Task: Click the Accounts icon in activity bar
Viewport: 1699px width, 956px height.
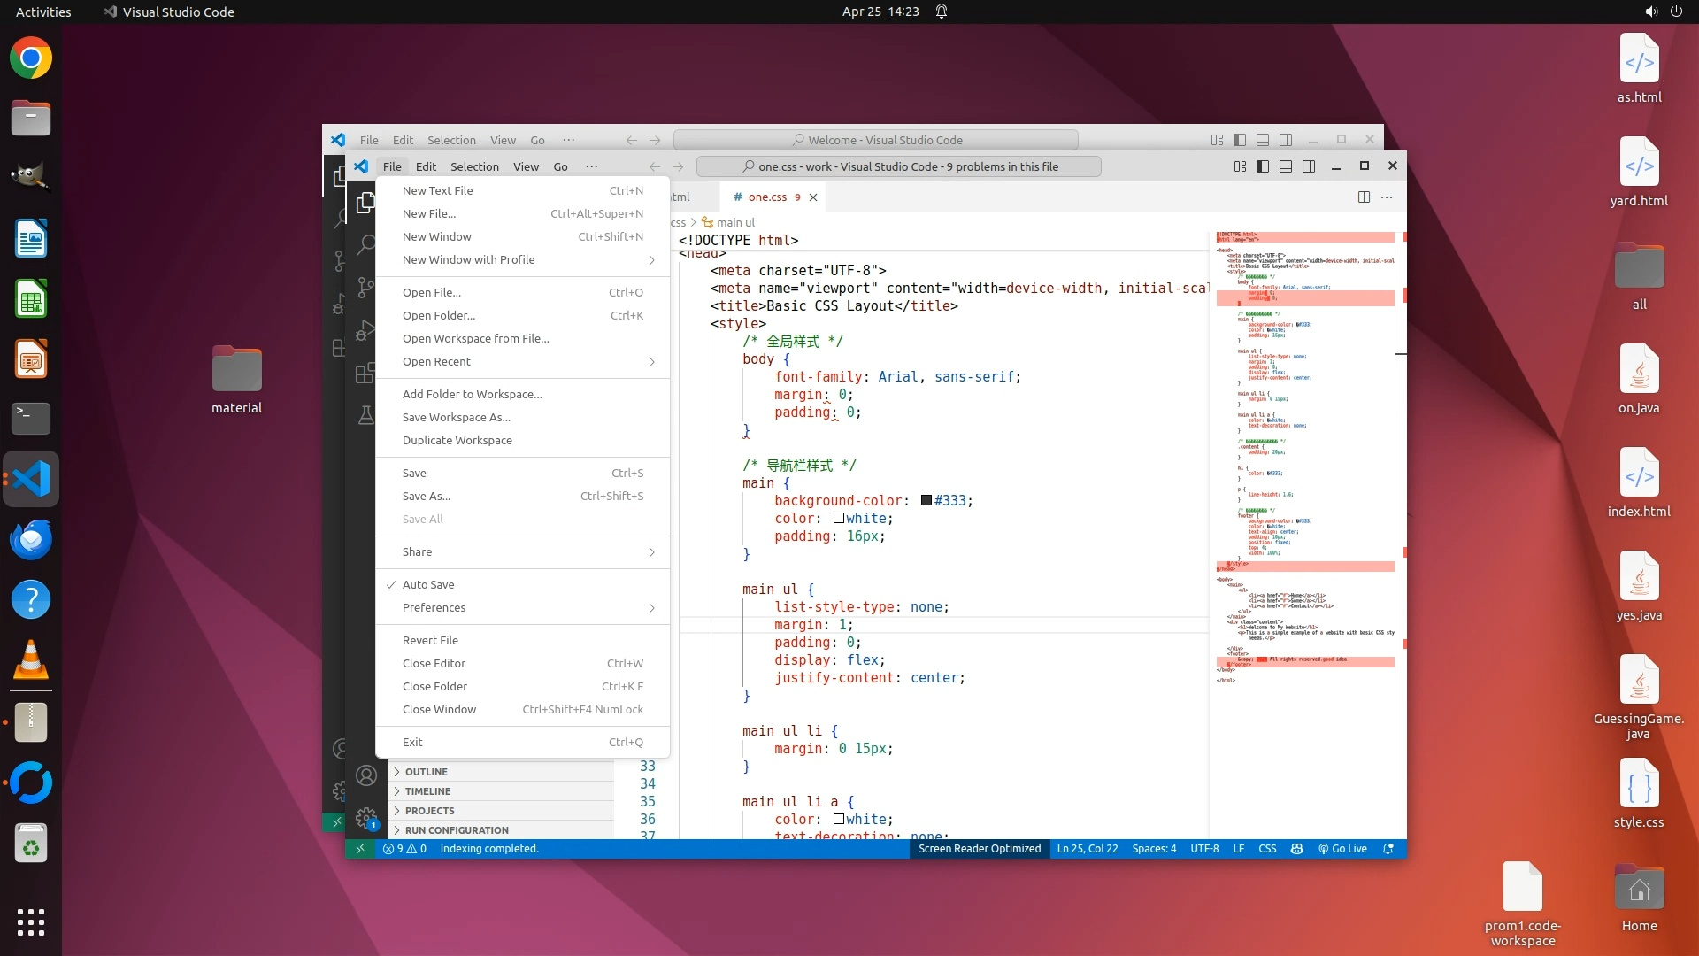Action: [365, 776]
